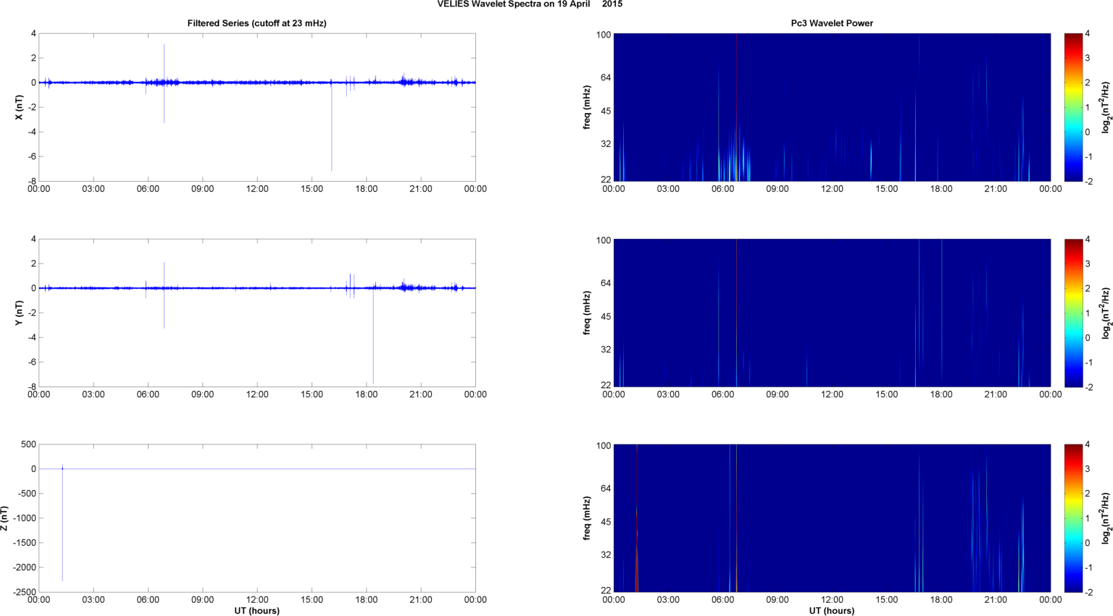Click the 'freq (mHz)' label of top spectrum

[587, 107]
